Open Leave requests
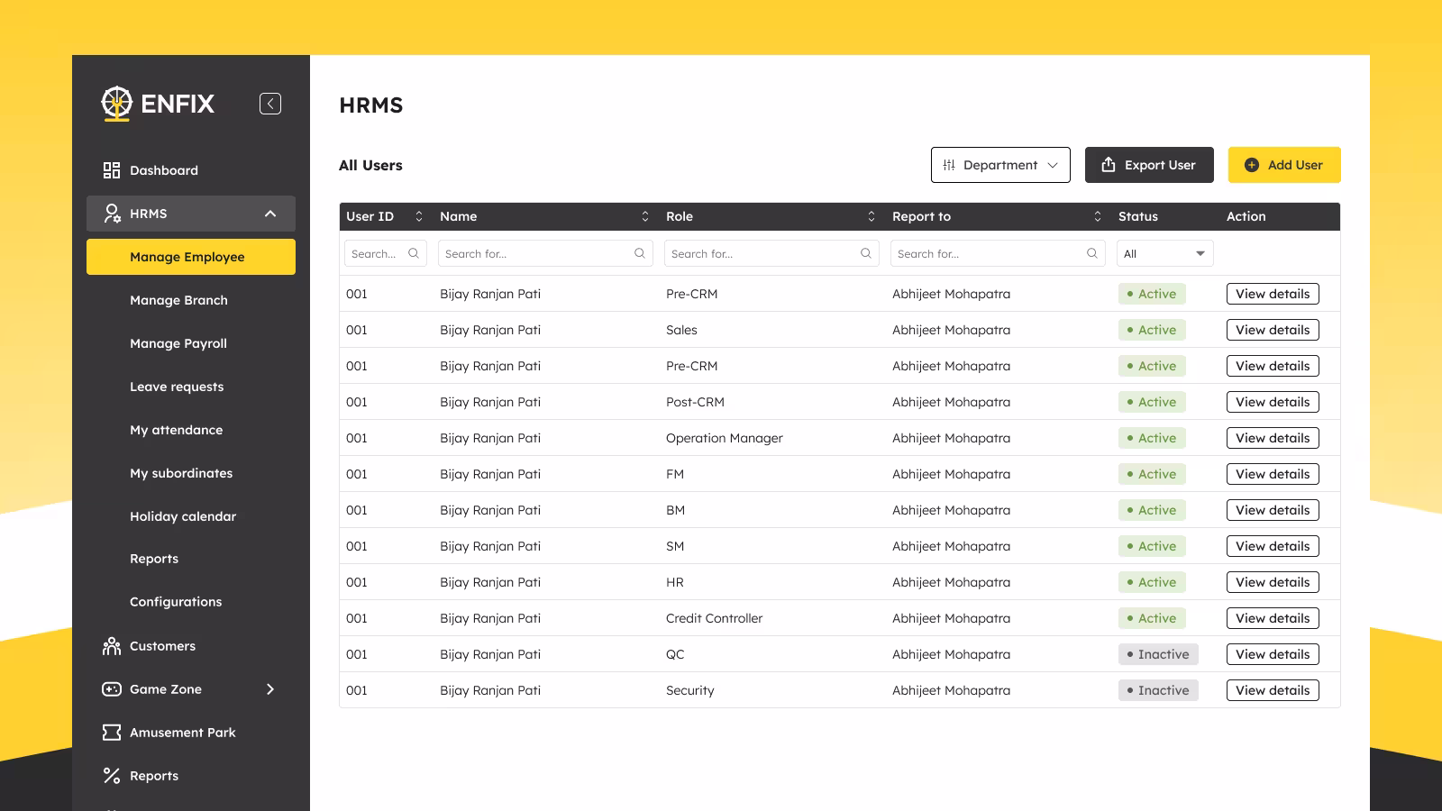This screenshot has width=1442, height=811. 177,387
